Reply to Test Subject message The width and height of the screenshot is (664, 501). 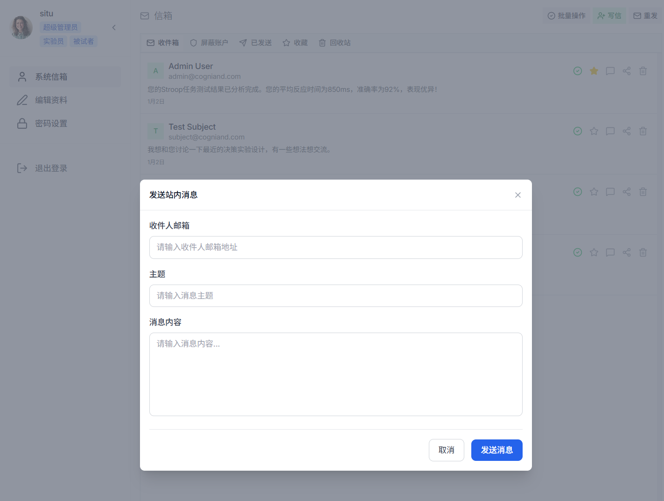(x=610, y=131)
